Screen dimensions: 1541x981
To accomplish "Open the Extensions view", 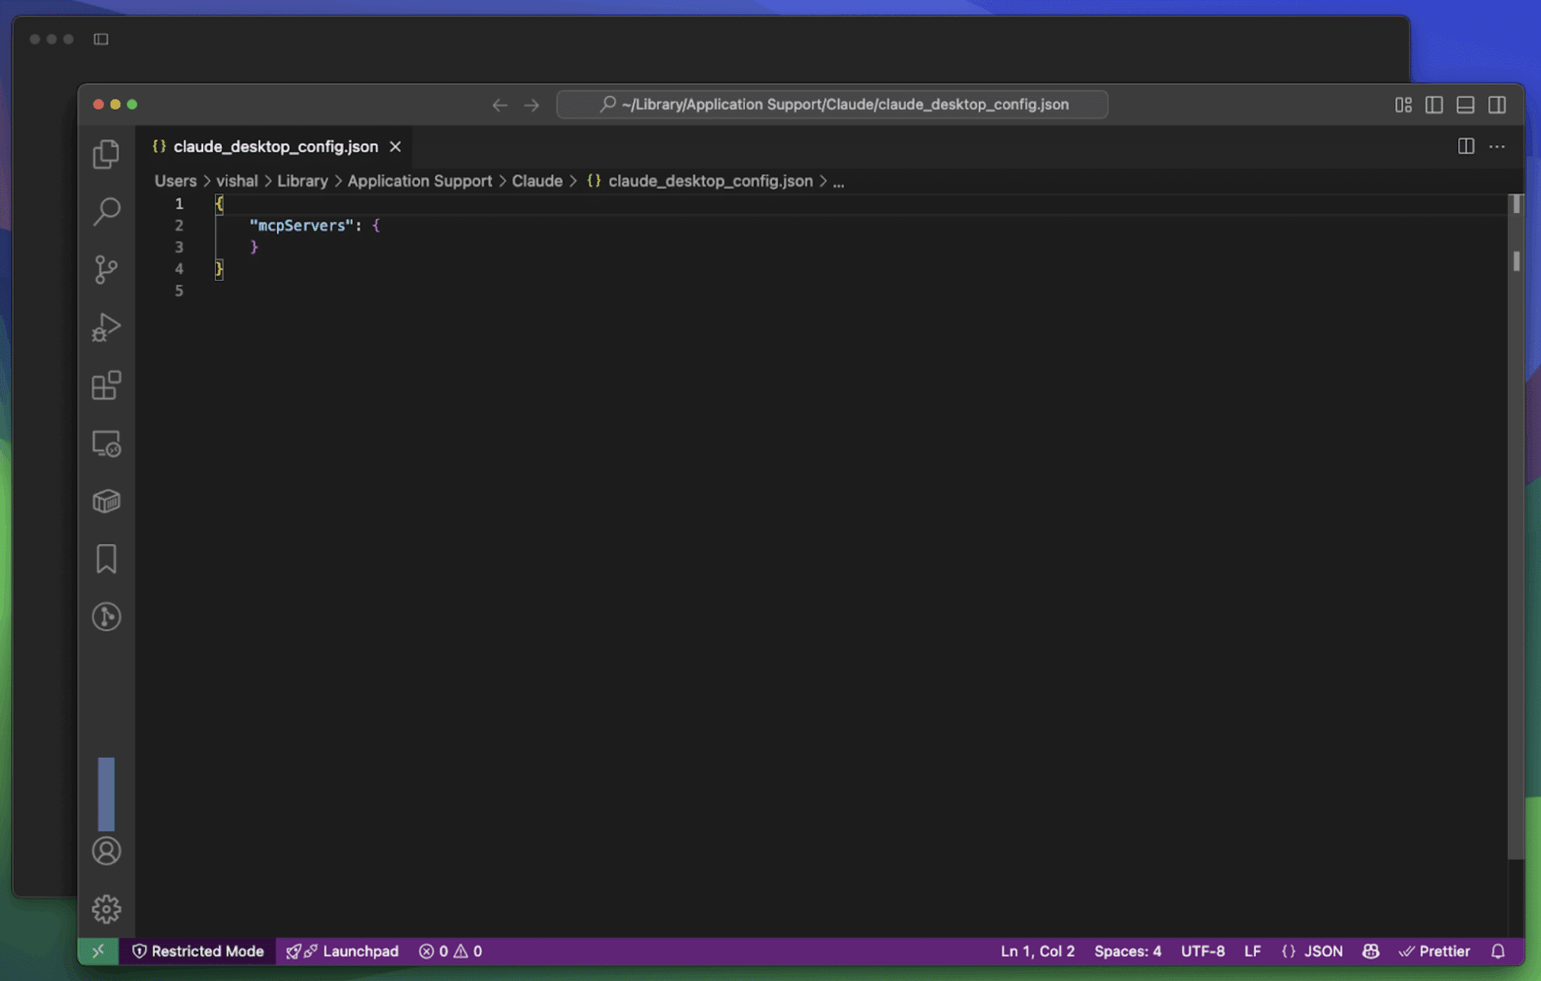I will pos(106,385).
